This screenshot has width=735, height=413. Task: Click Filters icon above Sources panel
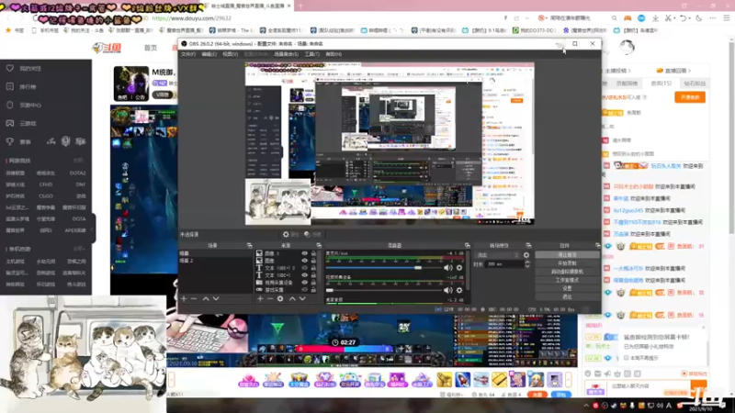pyautogui.click(x=307, y=234)
